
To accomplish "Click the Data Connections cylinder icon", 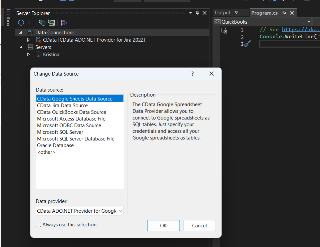I will coord(30,33).
